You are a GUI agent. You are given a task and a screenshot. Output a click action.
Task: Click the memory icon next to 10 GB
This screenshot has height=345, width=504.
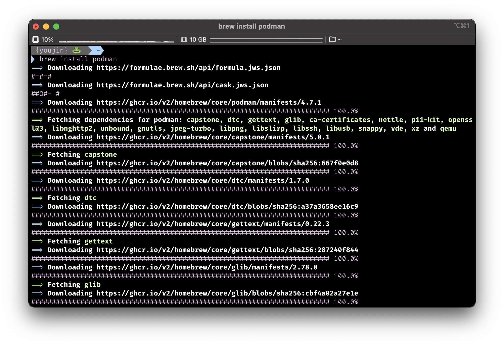click(x=184, y=39)
